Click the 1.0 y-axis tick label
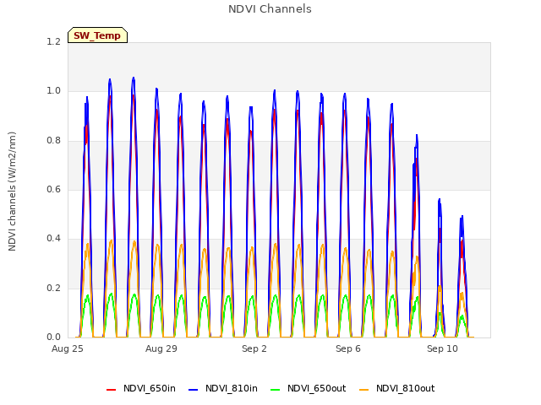The image size is (541, 405). tap(53, 91)
